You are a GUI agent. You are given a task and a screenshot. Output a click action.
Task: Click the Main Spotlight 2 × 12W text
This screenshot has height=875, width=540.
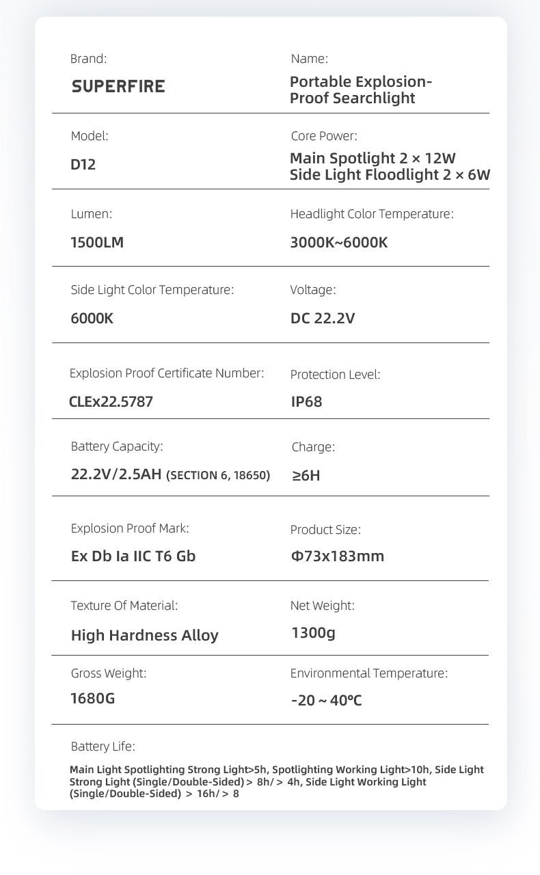click(x=373, y=158)
